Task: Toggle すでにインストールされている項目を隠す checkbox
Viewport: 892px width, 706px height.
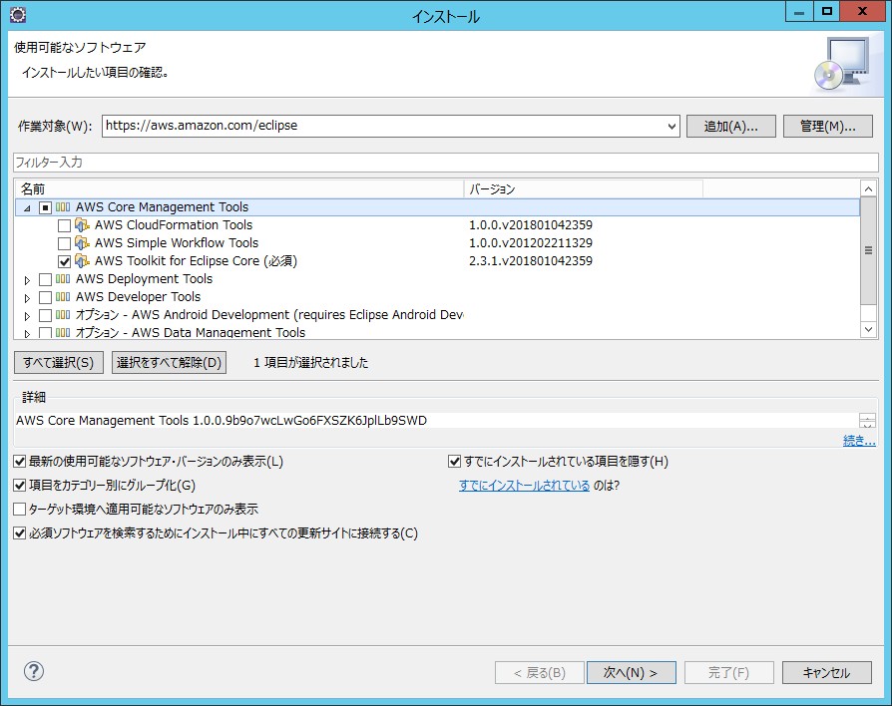Action: tap(454, 461)
